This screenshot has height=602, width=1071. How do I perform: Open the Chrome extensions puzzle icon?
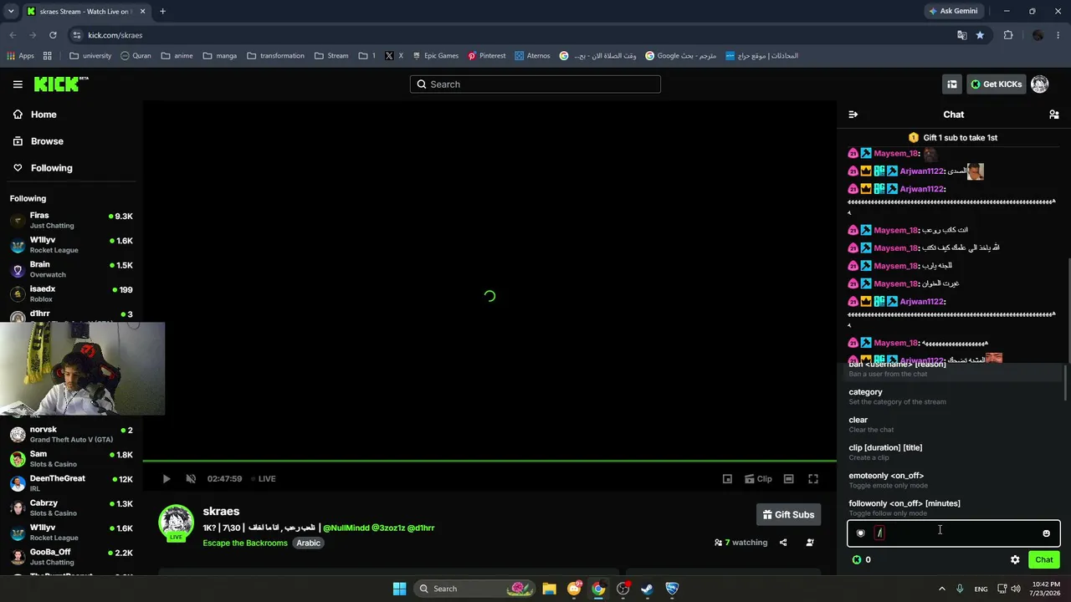[x=1007, y=35]
